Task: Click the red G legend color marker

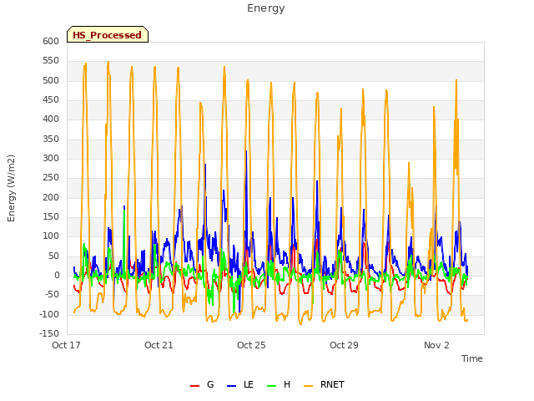Action: 194,386
